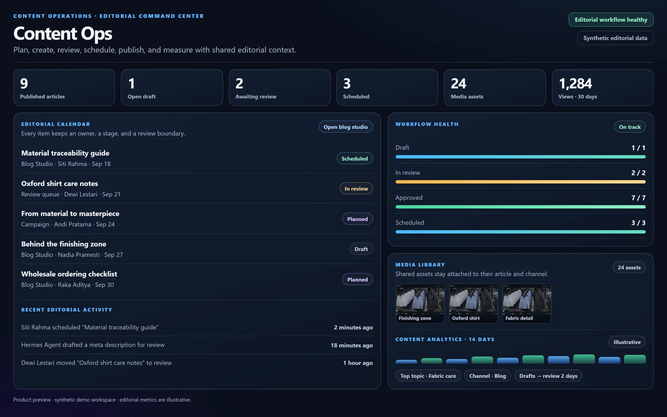Click the Planned tag on Wholesale ordering checklist

(x=357, y=279)
